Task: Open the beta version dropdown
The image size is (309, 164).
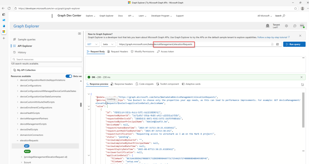Action: coord(108,44)
